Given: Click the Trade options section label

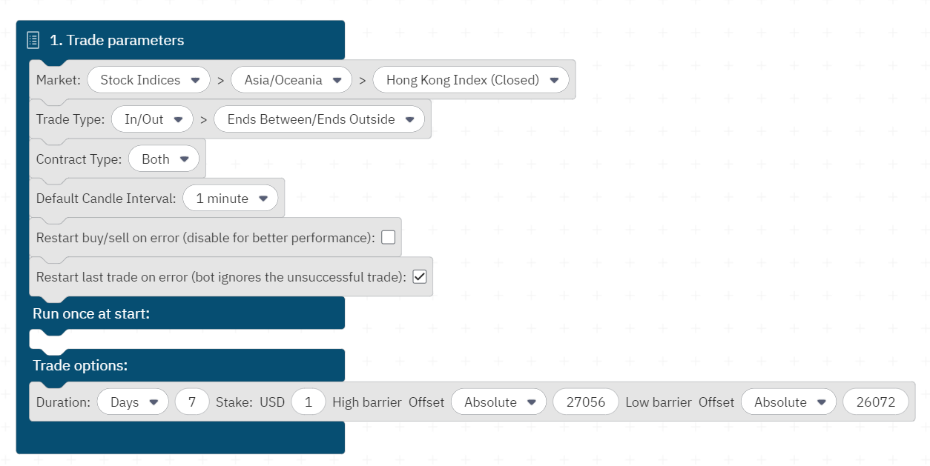Looking at the screenshot, I should [x=80, y=366].
